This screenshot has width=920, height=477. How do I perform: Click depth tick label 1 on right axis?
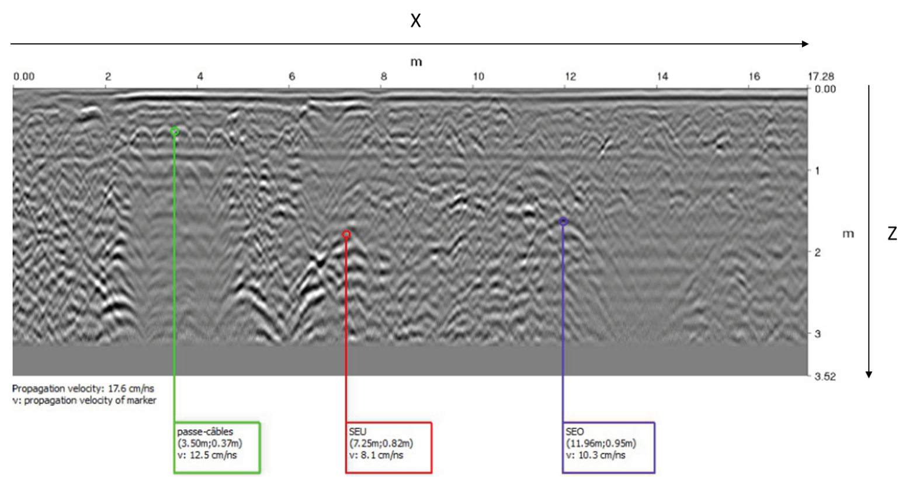(x=817, y=171)
